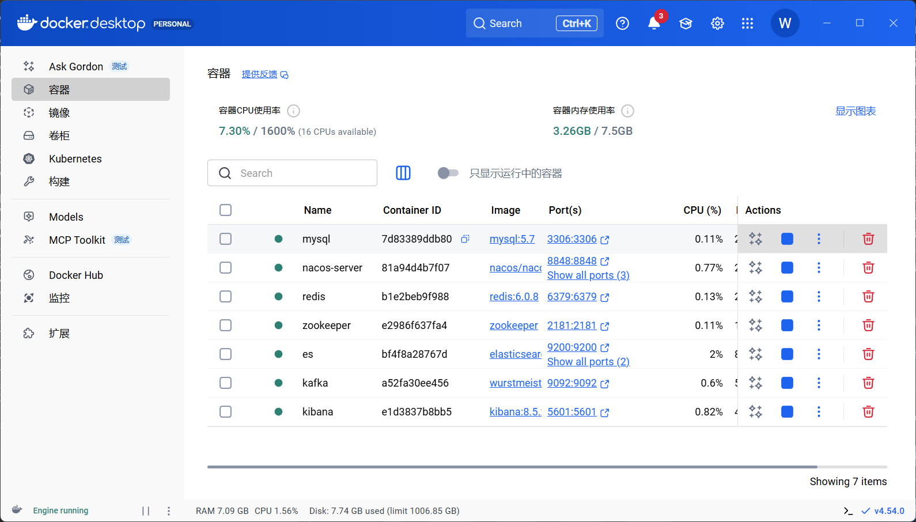Open more actions menu for kibana
916x522 pixels.
tap(819, 412)
